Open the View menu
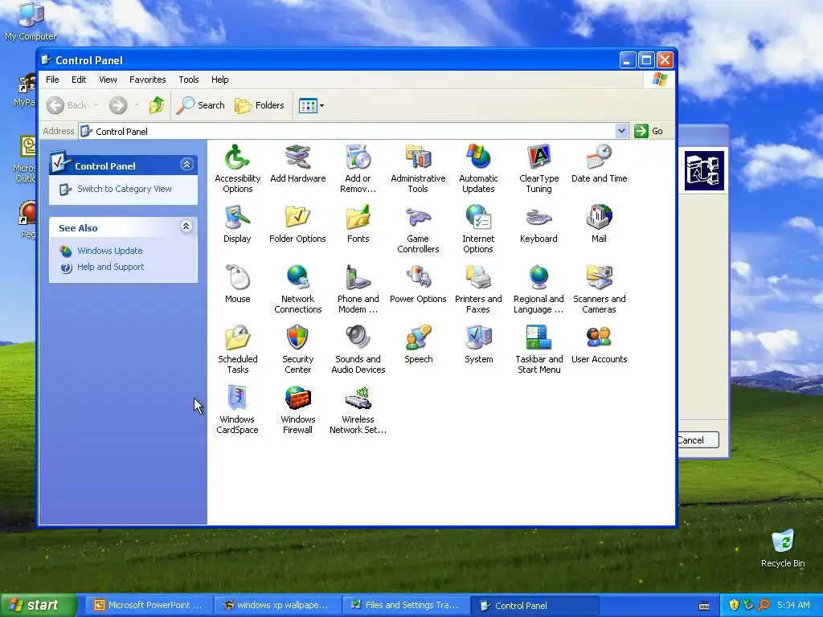 (x=108, y=80)
